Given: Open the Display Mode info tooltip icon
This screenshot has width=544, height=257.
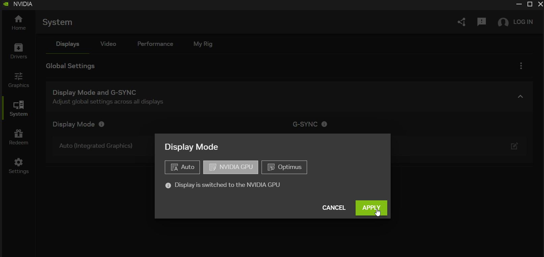Looking at the screenshot, I should click(x=101, y=124).
